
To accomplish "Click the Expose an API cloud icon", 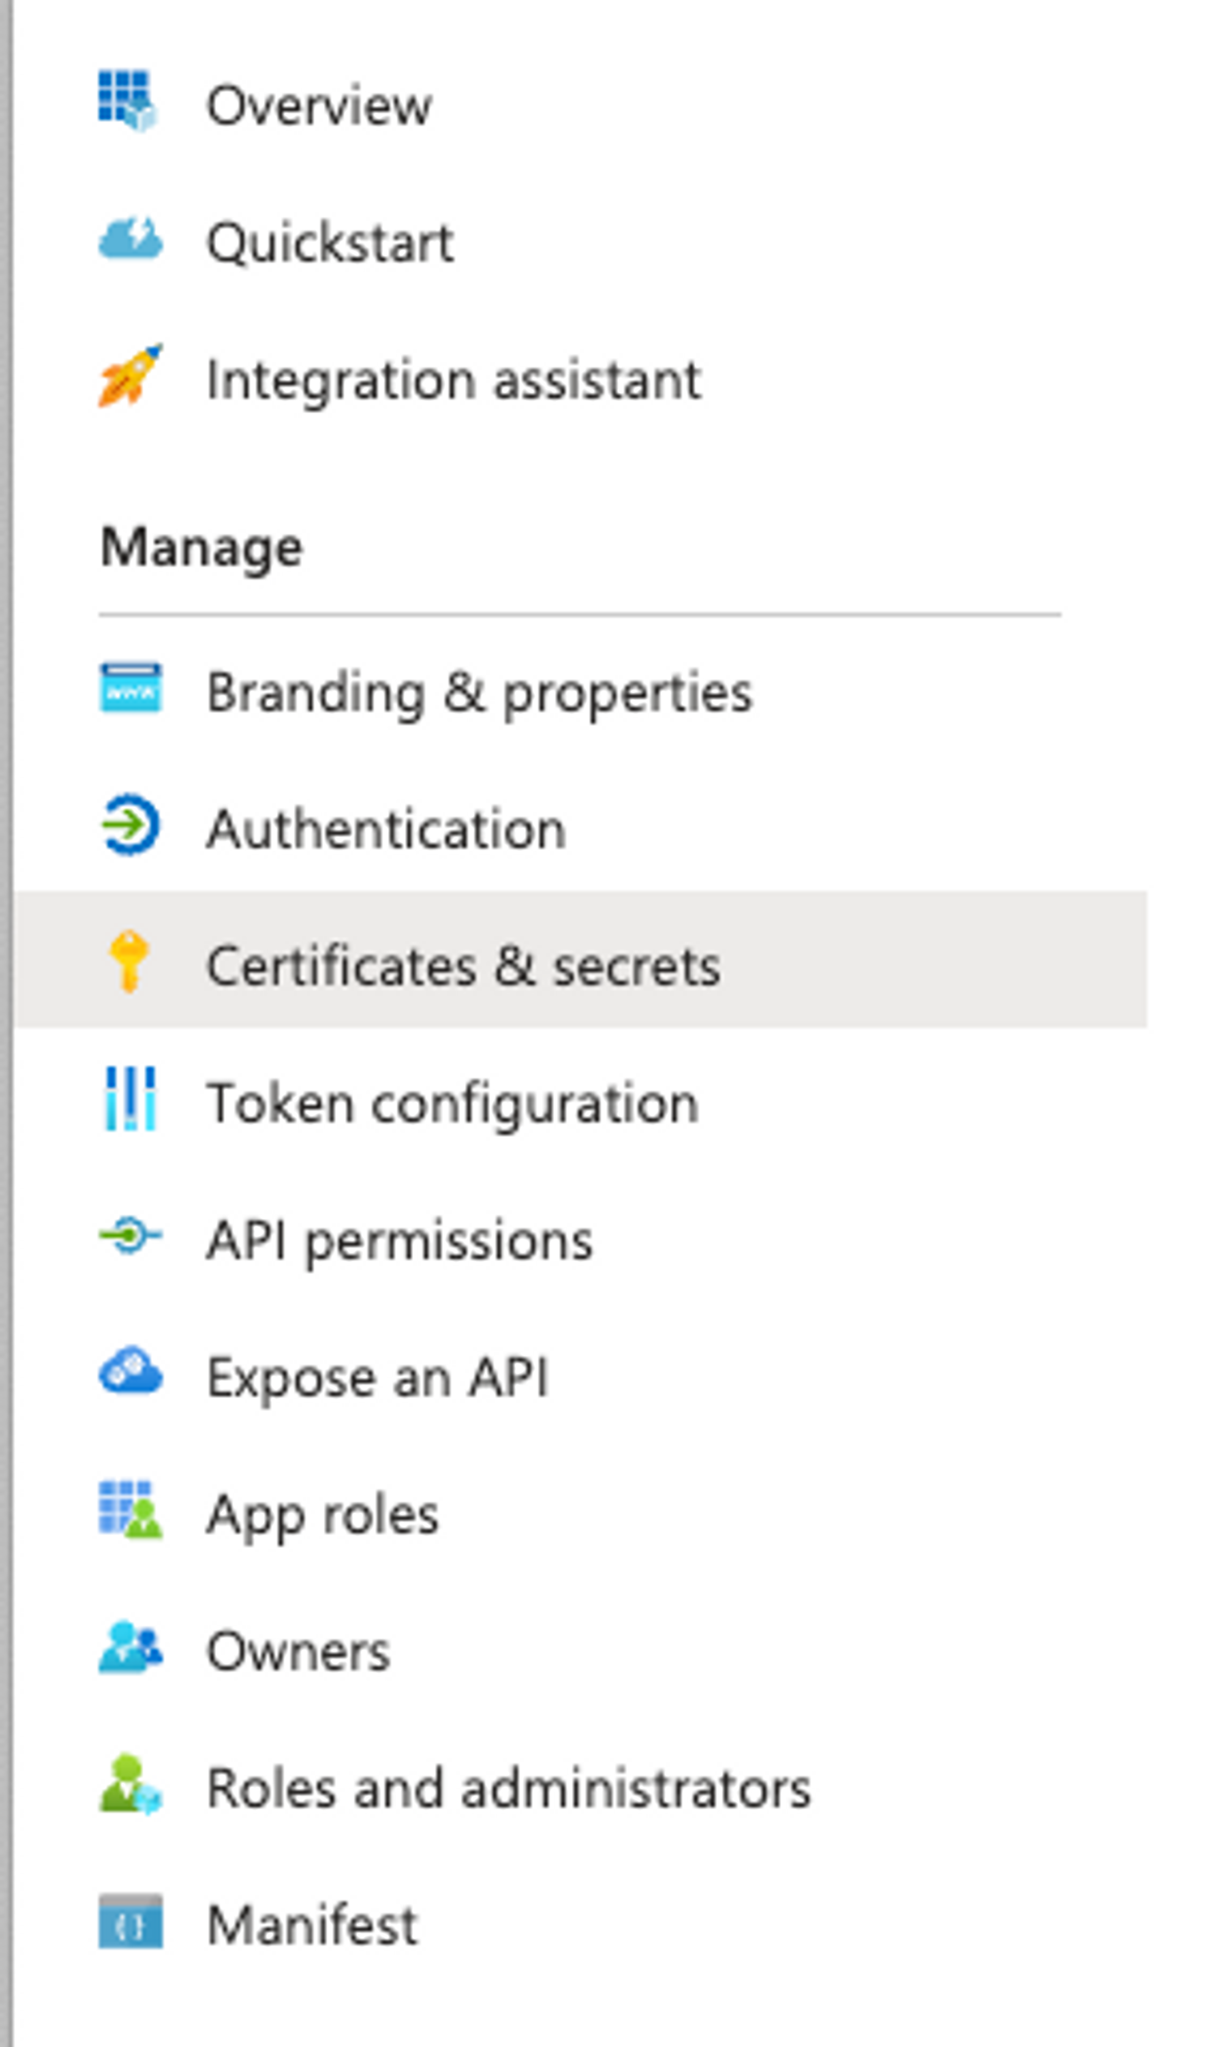I will 130,1372.
